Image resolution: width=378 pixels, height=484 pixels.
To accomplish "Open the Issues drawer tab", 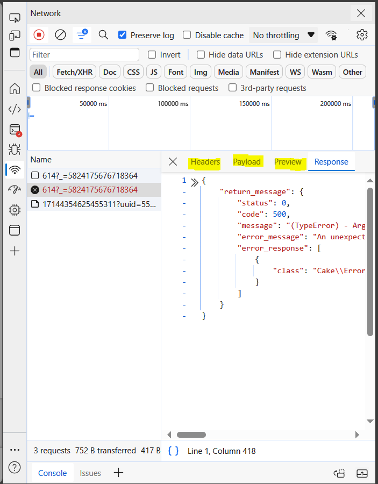I will tap(90, 473).
